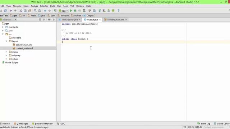Click the Make Project icon
Image resolution: width=230 pixels, height=129 pixels.
[x=55, y=11]
